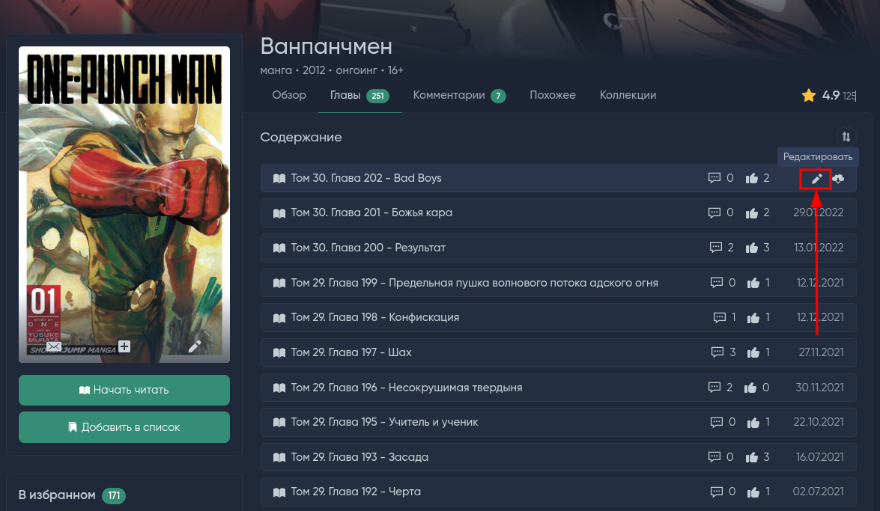This screenshot has width=880, height=511.
Task: Click the 171 favorites count badge
Action: click(x=114, y=495)
